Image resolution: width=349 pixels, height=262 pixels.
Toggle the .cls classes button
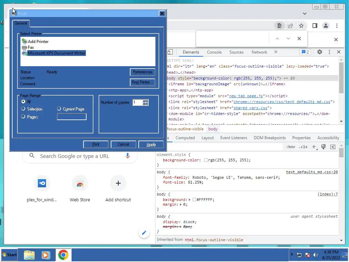(x=303, y=147)
